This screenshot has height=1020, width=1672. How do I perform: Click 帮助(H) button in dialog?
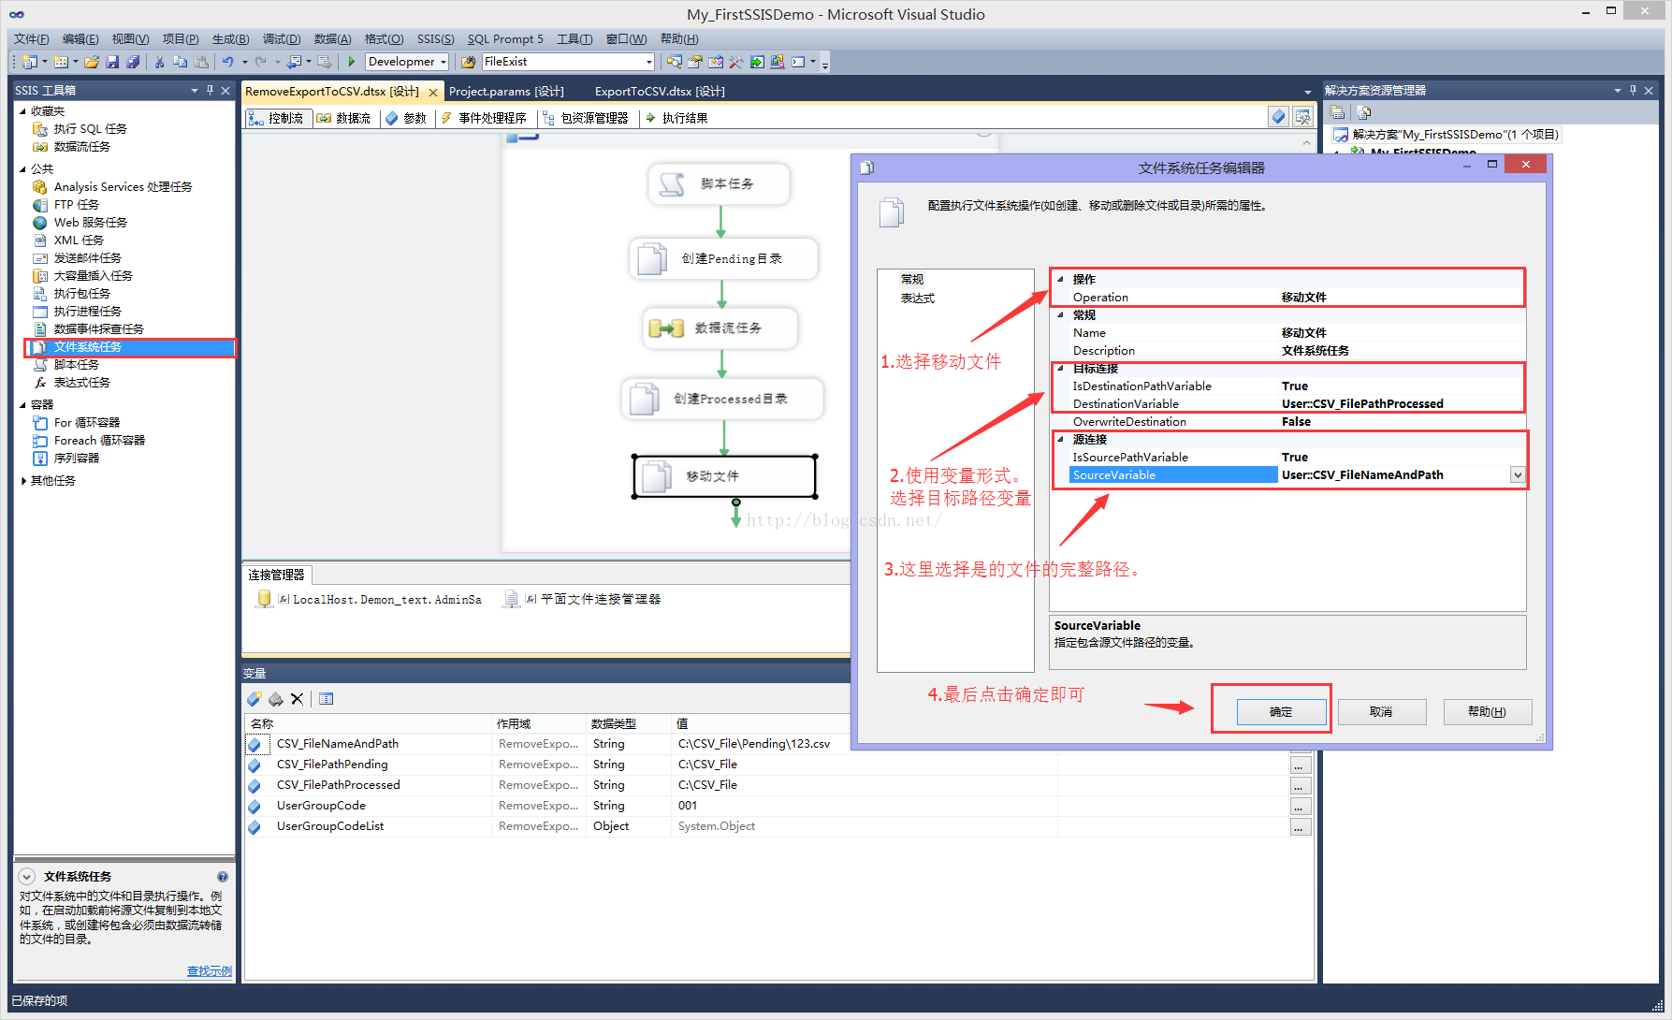1487,712
